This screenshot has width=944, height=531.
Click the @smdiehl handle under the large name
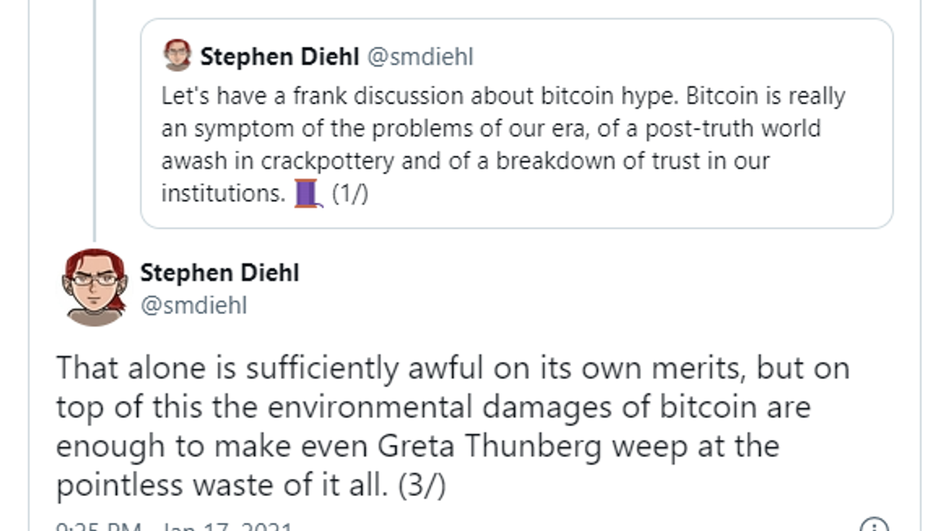tap(194, 305)
